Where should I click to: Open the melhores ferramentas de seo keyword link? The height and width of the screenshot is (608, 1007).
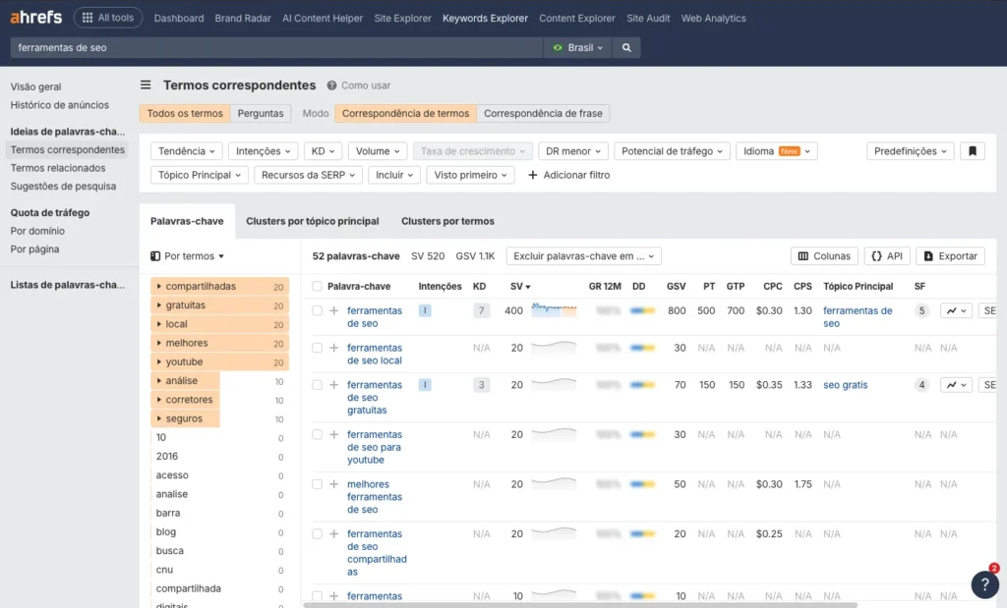click(375, 496)
